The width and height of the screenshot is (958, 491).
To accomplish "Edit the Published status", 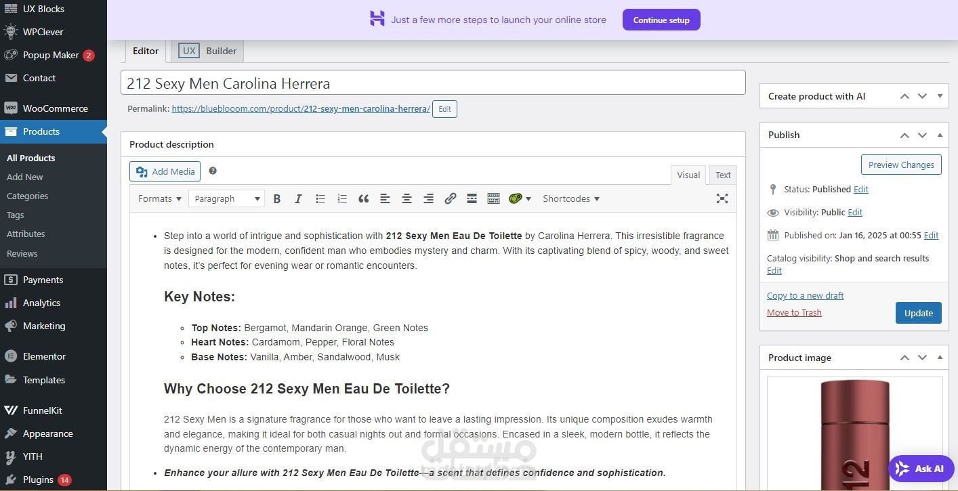I will tap(861, 189).
